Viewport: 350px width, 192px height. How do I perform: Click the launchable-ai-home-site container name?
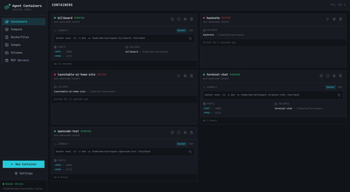coord(76,74)
